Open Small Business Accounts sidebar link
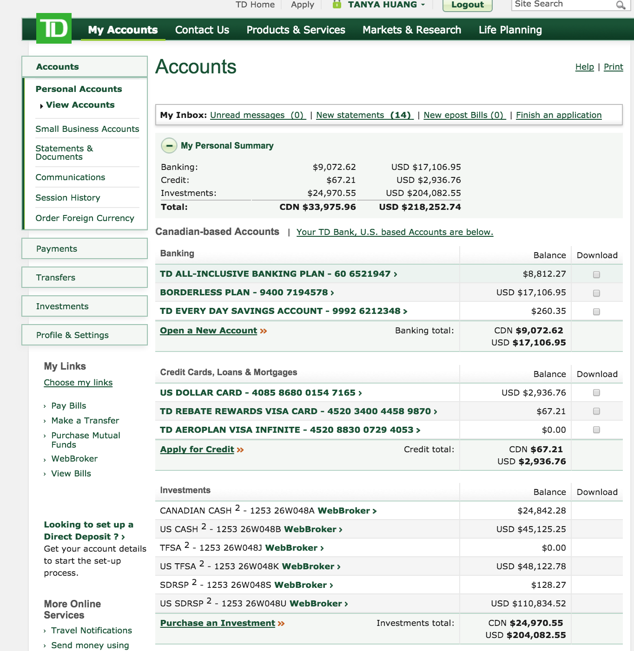The height and width of the screenshot is (651, 634). click(87, 129)
